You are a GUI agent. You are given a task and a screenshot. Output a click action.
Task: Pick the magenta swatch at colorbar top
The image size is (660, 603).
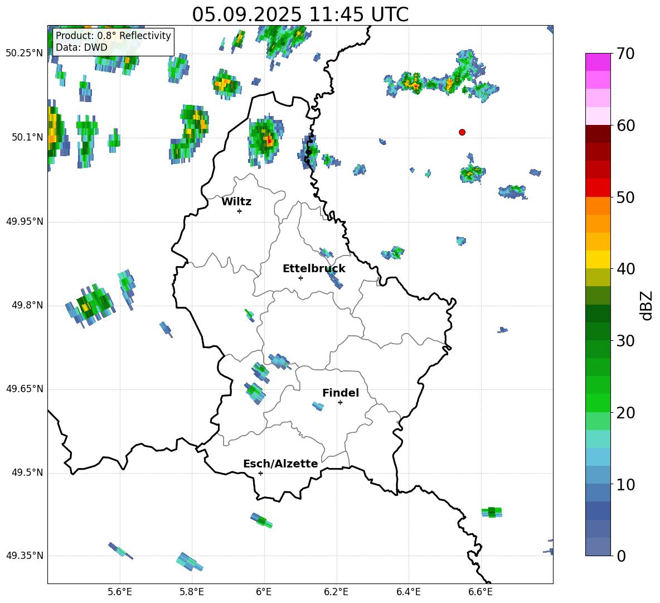[x=598, y=62]
